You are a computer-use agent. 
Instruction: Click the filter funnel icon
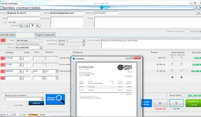33,26
